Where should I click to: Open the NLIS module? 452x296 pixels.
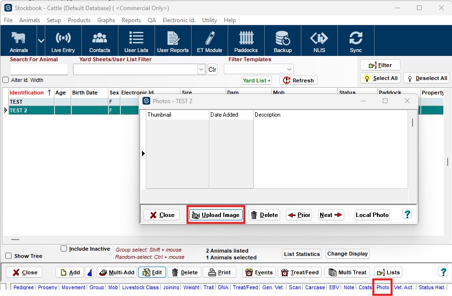(x=320, y=40)
